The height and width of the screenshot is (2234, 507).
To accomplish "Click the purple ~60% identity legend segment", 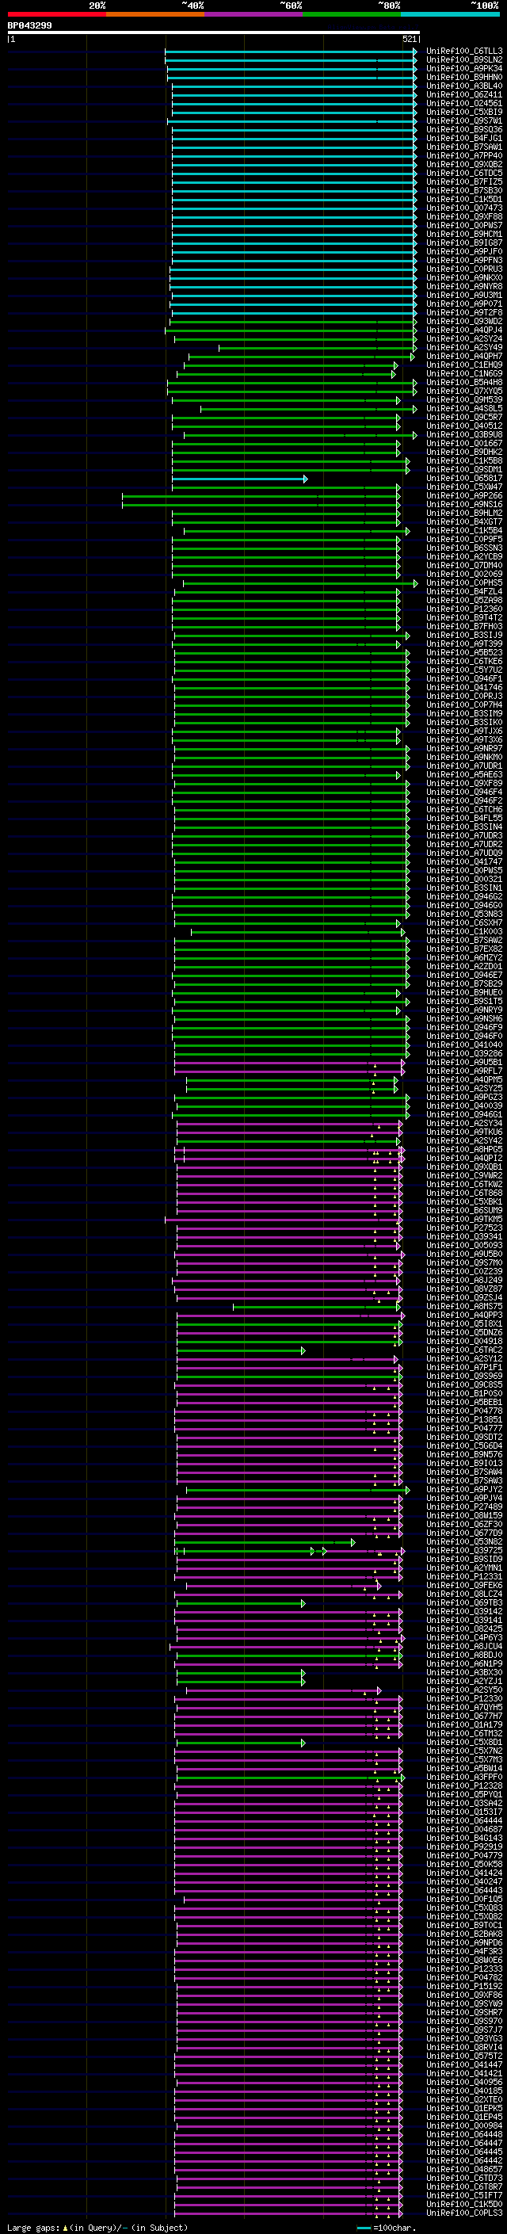I will point(254,15).
